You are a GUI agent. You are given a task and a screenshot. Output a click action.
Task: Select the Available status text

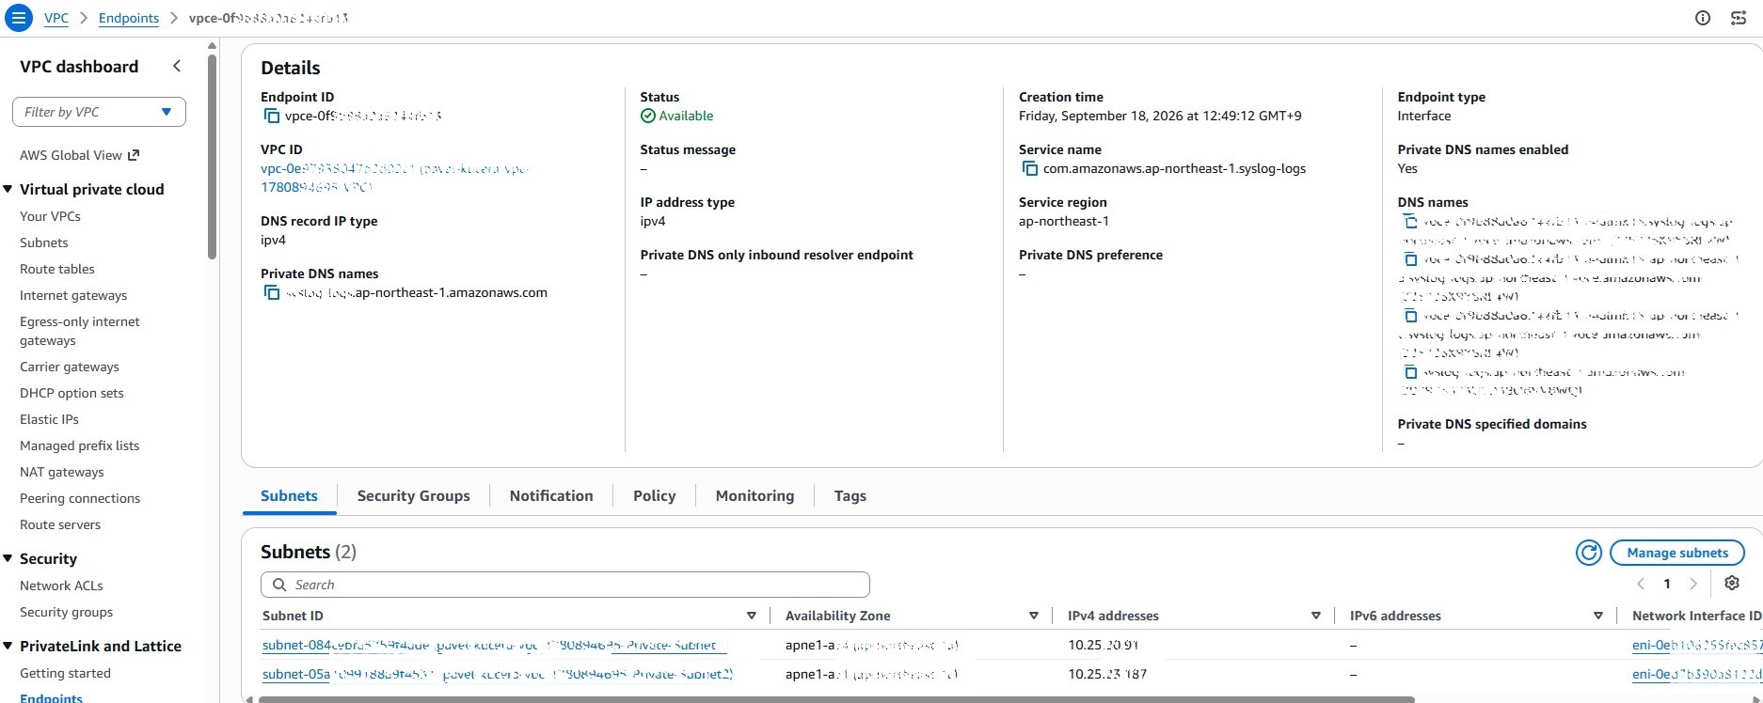click(x=686, y=116)
